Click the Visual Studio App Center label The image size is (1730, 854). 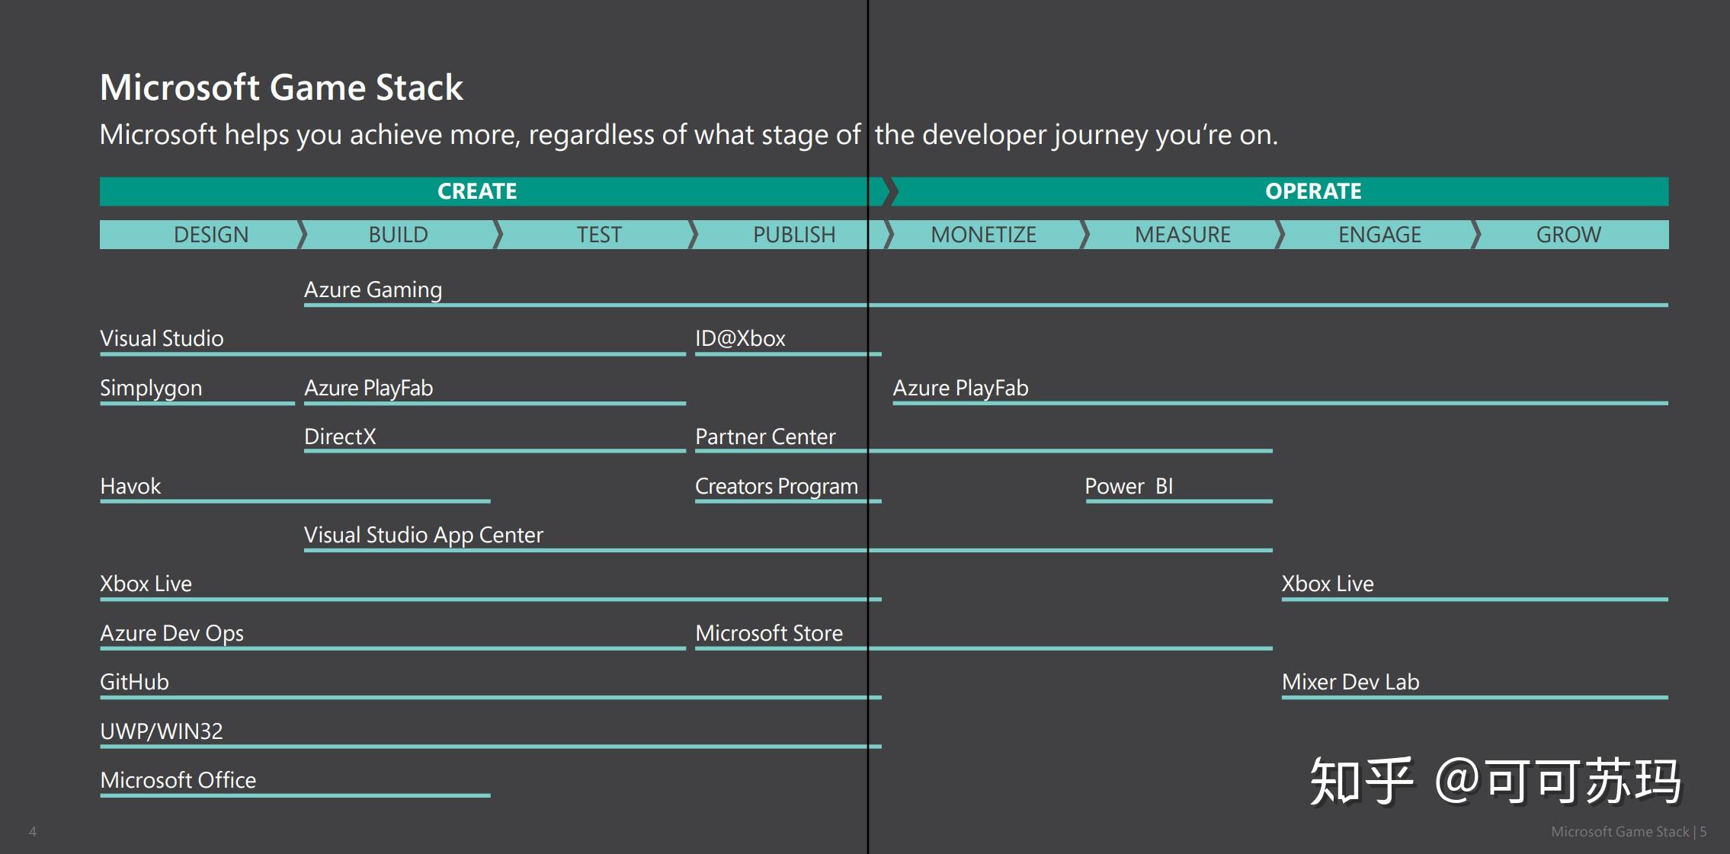(424, 536)
